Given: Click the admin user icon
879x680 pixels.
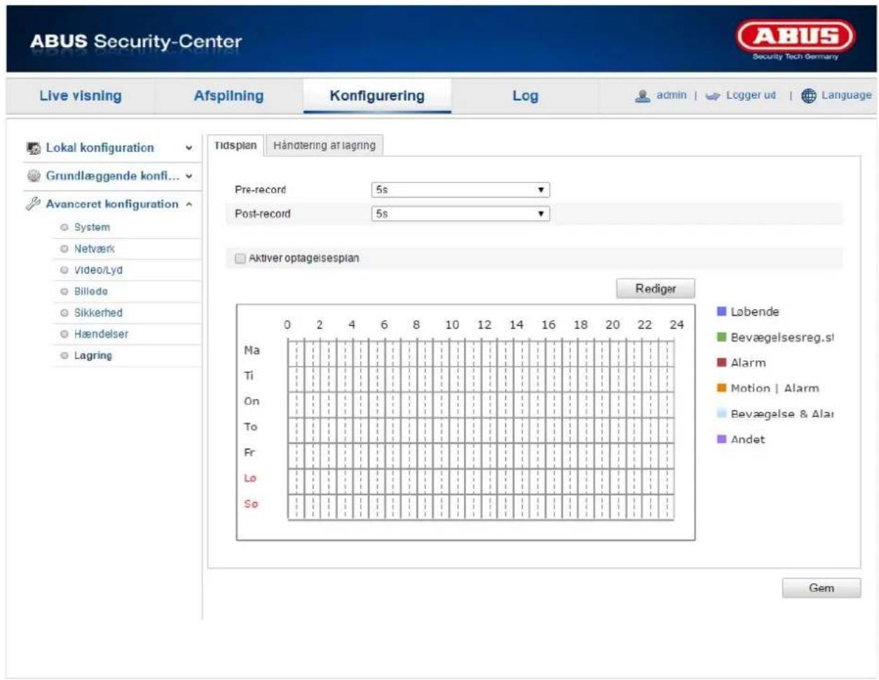Looking at the screenshot, I should point(642,96).
